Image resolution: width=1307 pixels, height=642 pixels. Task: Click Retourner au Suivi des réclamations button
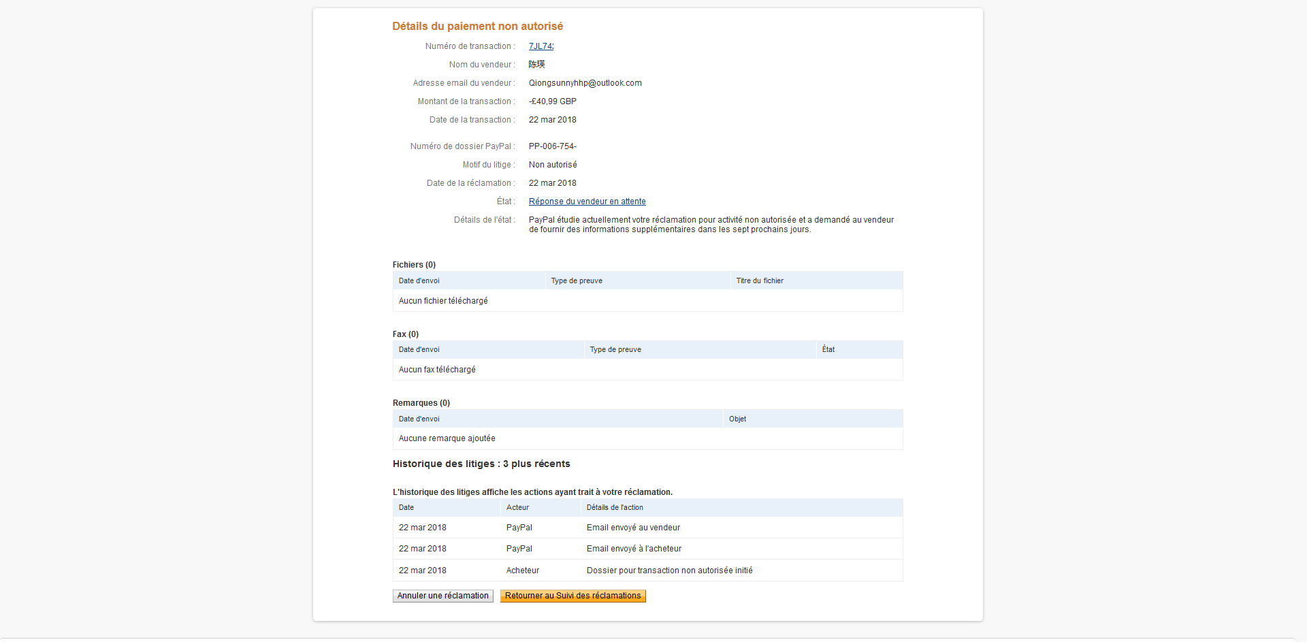tap(572, 596)
